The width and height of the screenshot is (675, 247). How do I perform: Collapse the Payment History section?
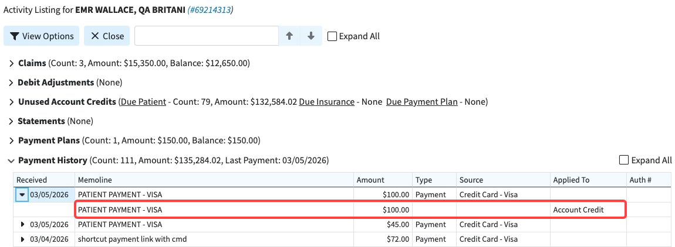tap(12, 160)
